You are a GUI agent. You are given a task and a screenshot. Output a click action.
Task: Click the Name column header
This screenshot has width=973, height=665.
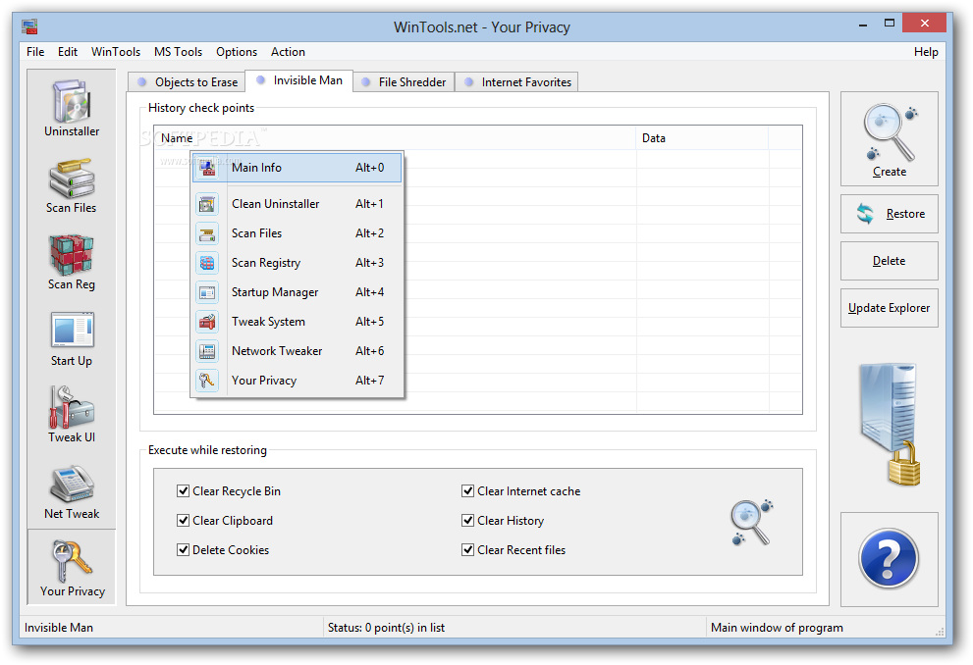[x=396, y=138]
